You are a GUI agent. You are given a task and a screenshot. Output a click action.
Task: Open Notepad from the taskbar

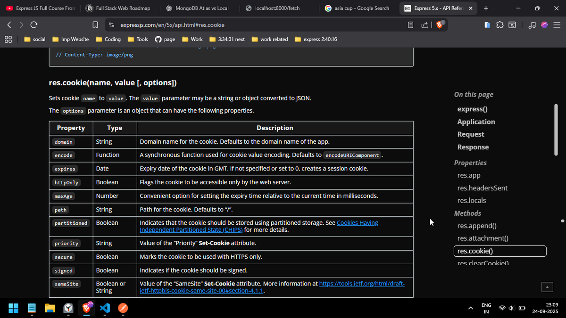(32, 308)
